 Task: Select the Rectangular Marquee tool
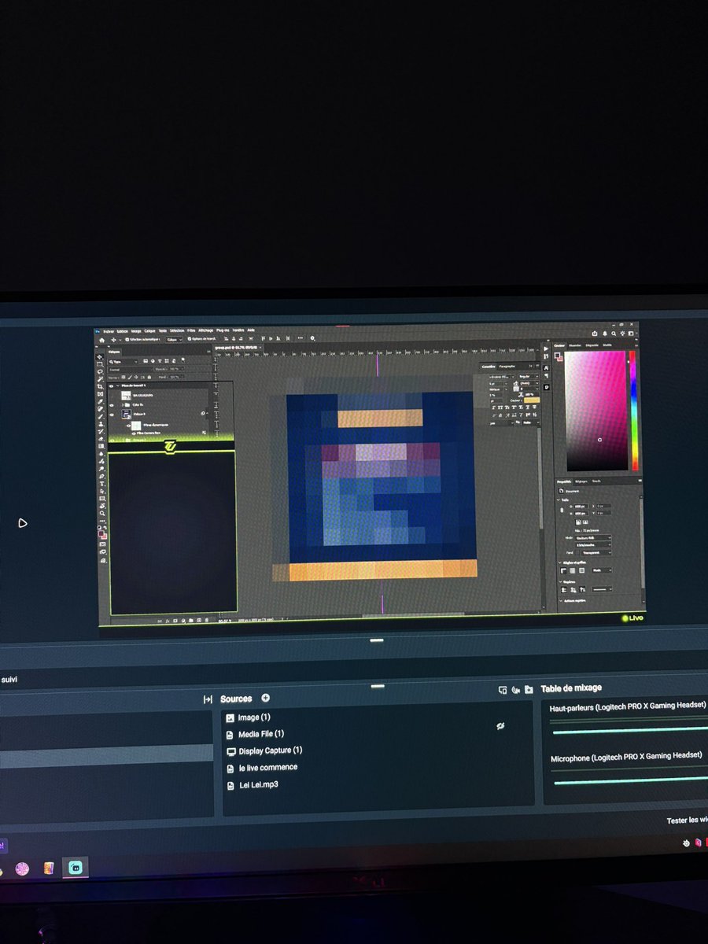[100, 364]
